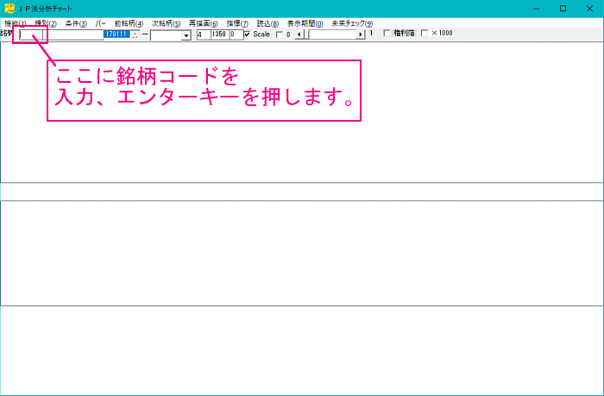The height and width of the screenshot is (396, 604).
Task: Click the field containing 4
Action: click(x=204, y=35)
